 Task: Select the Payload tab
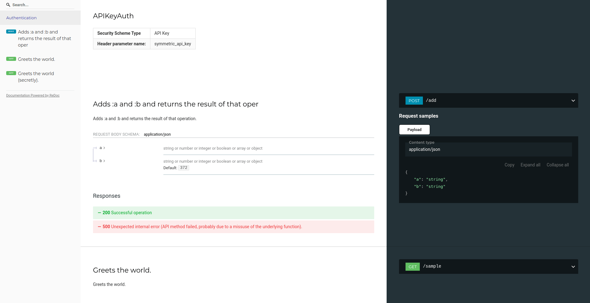click(x=414, y=130)
